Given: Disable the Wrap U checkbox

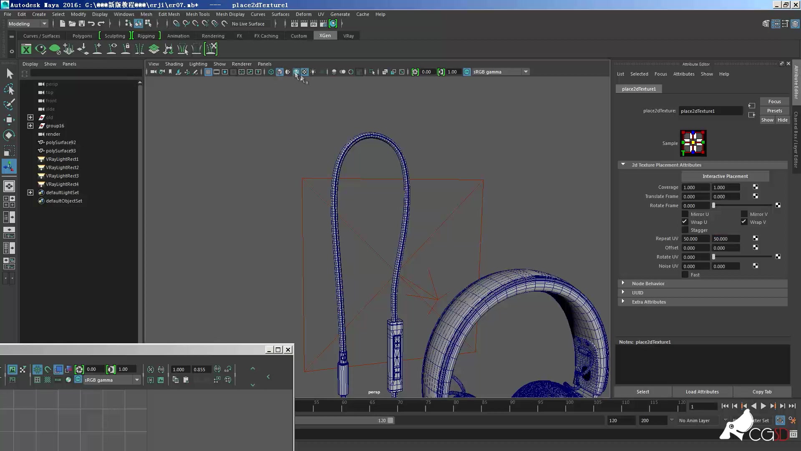Looking at the screenshot, I should pos(685,222).
